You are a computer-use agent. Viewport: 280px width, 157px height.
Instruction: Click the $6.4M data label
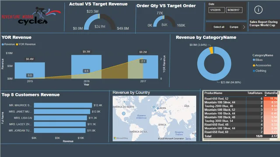[x=30, y=59]
